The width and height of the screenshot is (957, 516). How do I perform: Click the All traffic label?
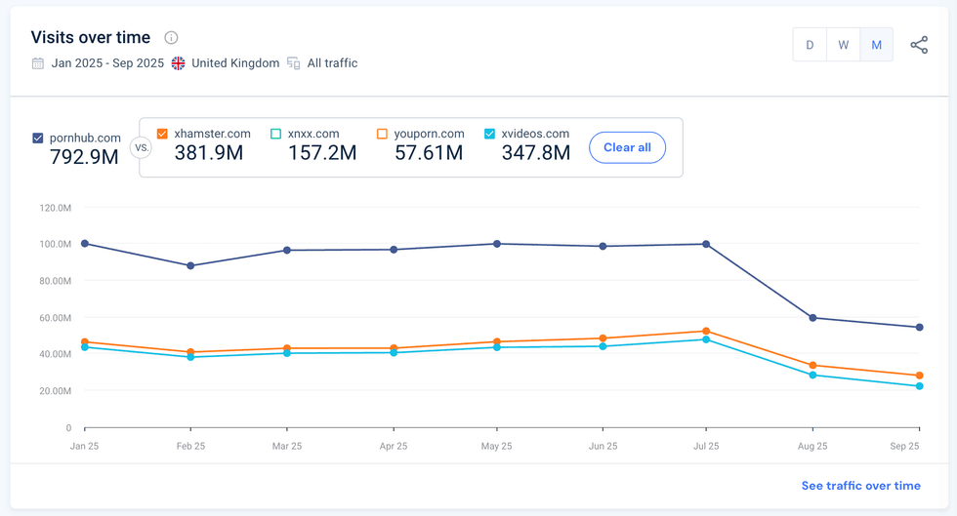coord(332,63)
